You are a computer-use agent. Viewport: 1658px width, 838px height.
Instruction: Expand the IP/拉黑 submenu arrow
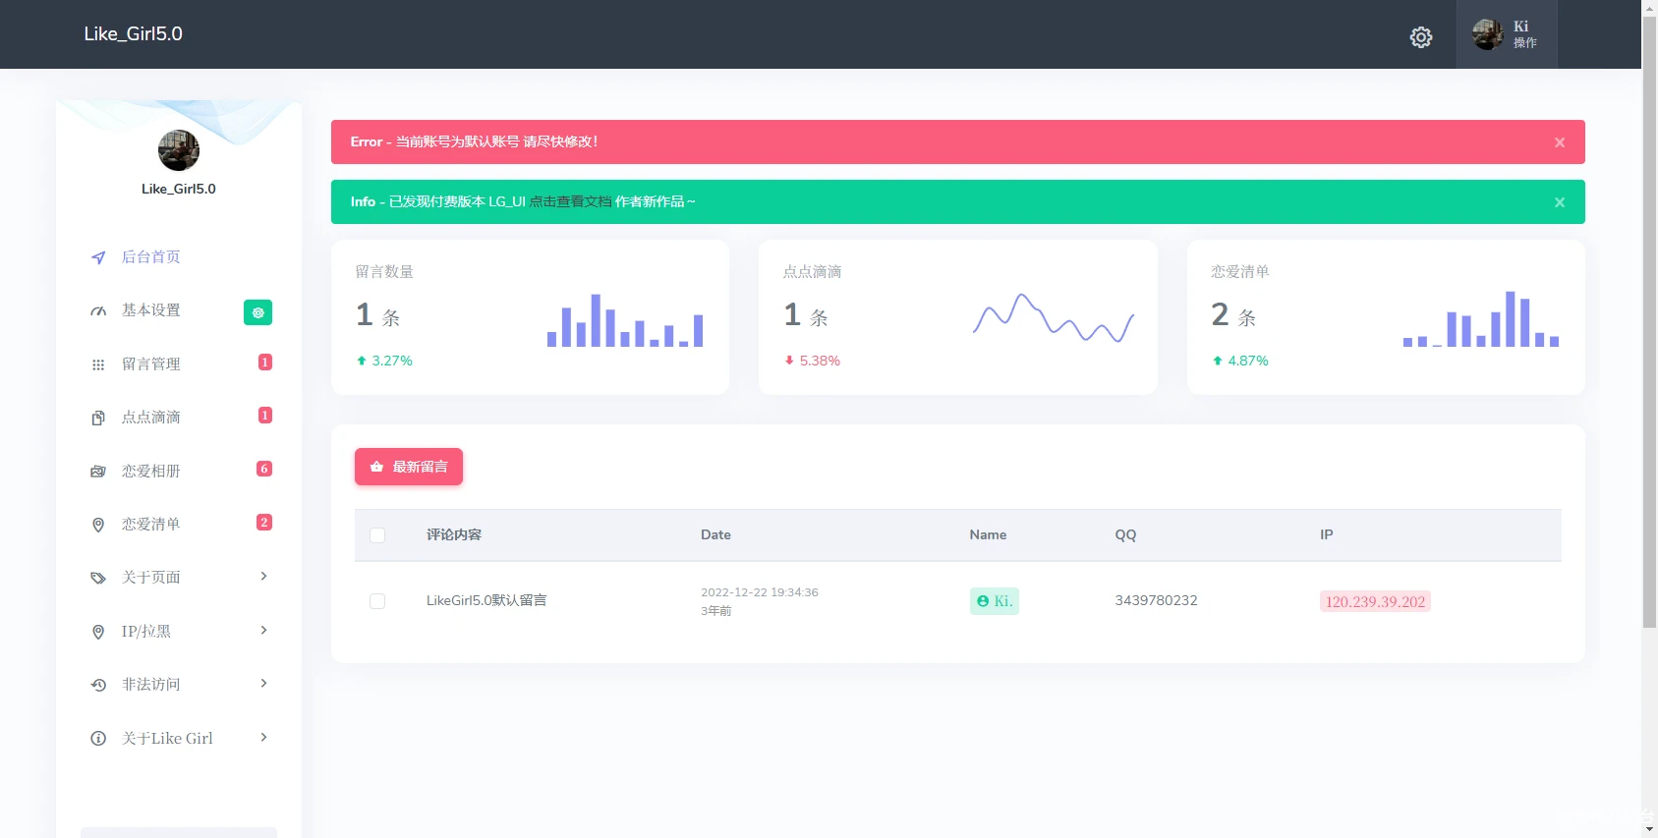[x=263, y=631]
